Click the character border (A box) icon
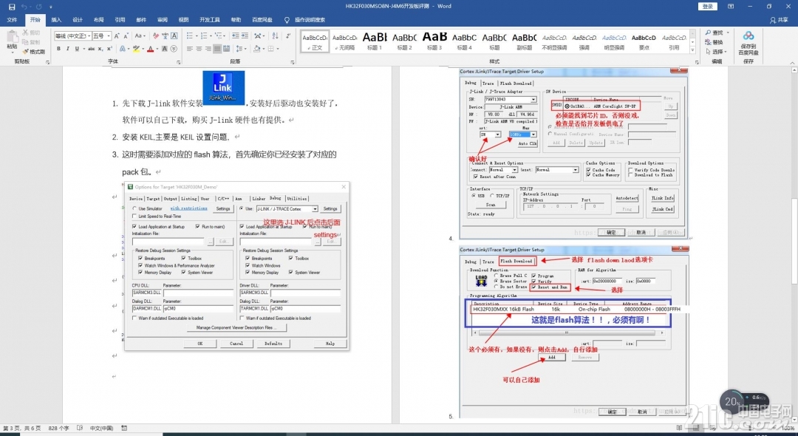Screen dimensions: 798x436 tap(174, 36)
